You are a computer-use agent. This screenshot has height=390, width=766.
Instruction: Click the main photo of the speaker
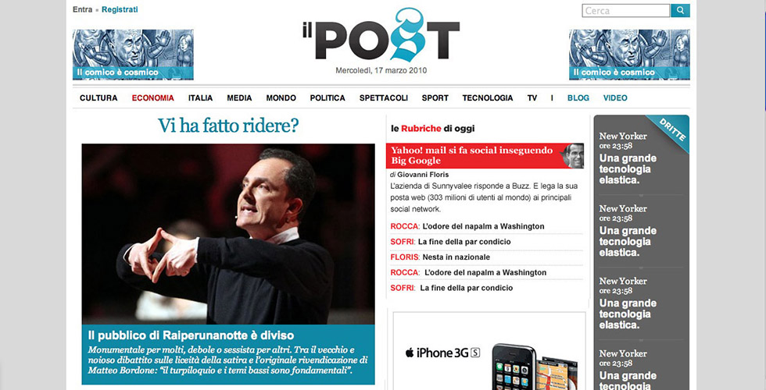228,234
